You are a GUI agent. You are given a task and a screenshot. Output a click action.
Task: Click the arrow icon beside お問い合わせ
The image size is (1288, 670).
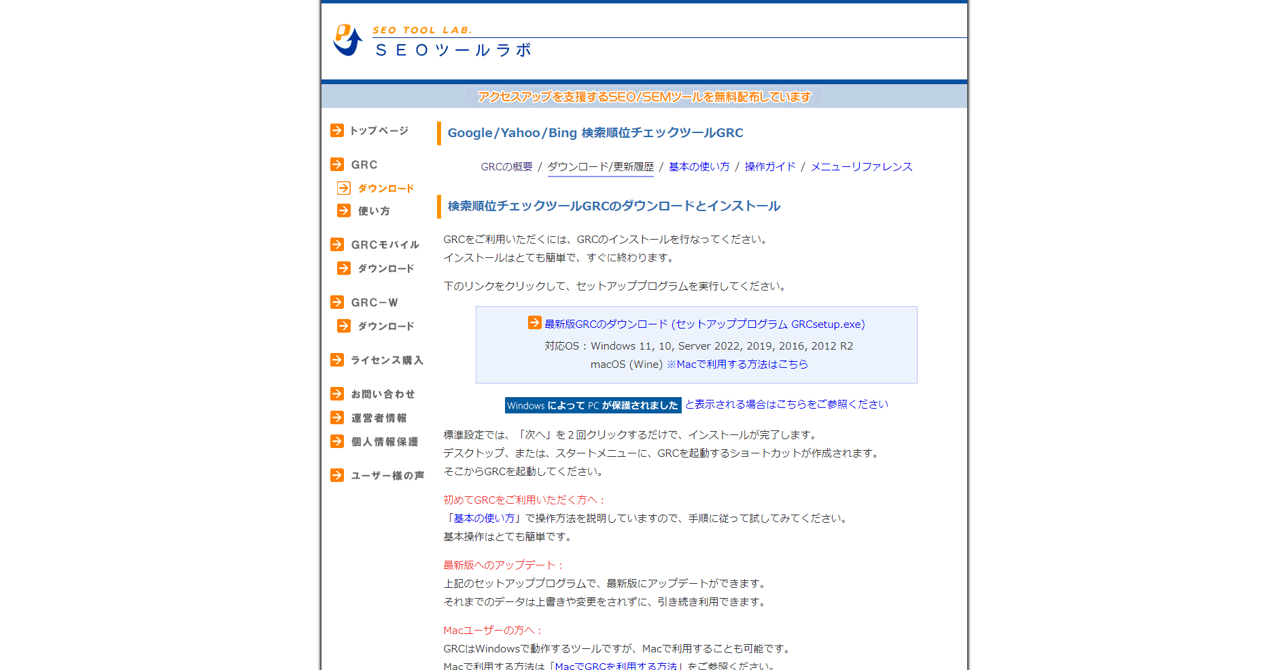[337, 394]
